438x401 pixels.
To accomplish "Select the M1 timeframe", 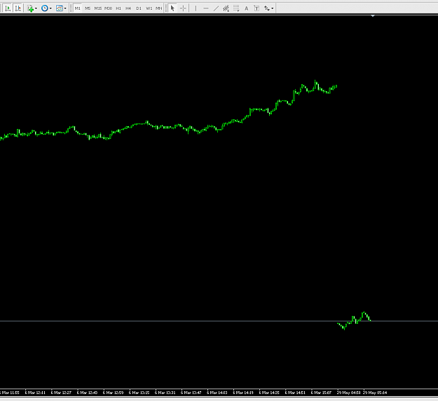I will (x=78, y=8).
